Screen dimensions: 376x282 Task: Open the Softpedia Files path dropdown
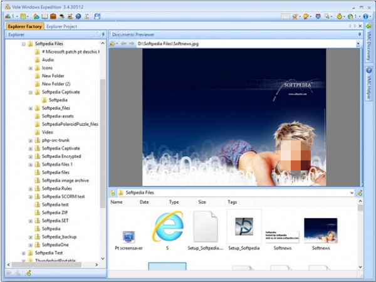tap(352, 192)
